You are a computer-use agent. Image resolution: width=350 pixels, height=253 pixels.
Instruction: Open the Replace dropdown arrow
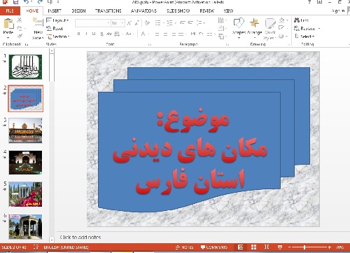[318, 29]
